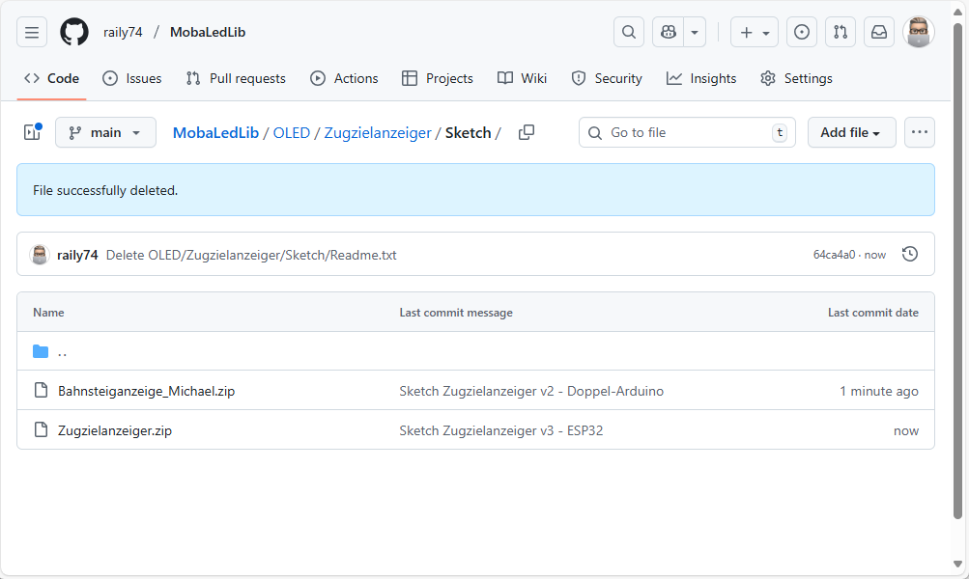Open the more options ellipsis button

point(920,132)
